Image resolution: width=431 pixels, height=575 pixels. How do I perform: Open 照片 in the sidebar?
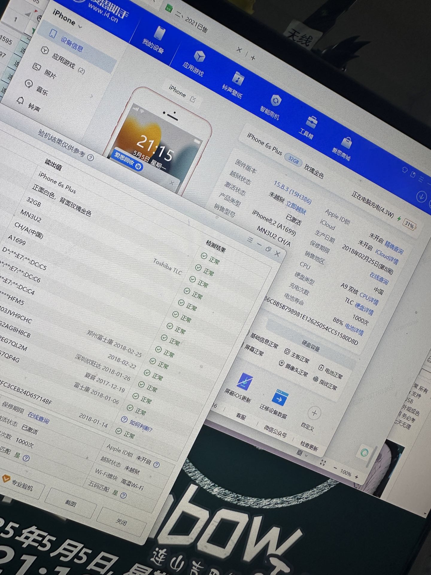click(x=45, y=71)
